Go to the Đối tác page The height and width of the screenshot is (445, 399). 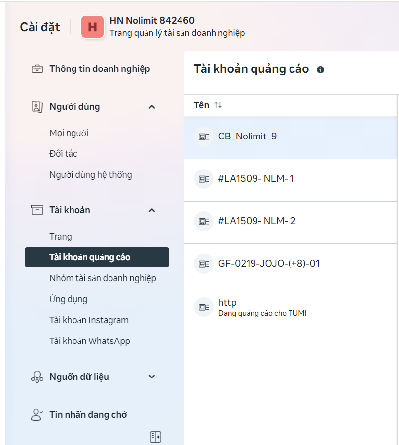63,154
